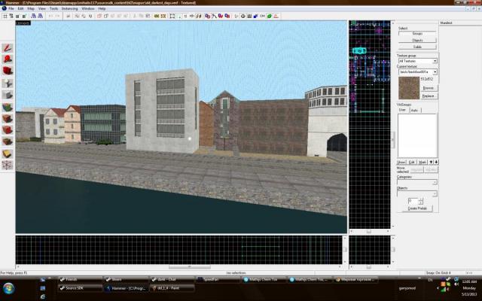This screenshot has width=482, height=301.
Task: Switch selection mode to Objects
Action: (416, 40)
